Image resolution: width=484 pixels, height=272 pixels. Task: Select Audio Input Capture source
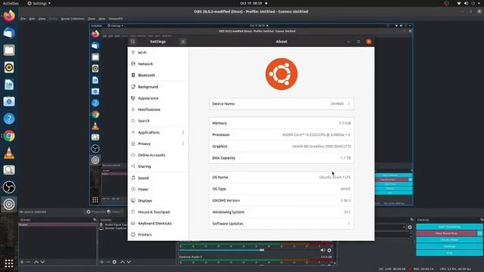115,225
